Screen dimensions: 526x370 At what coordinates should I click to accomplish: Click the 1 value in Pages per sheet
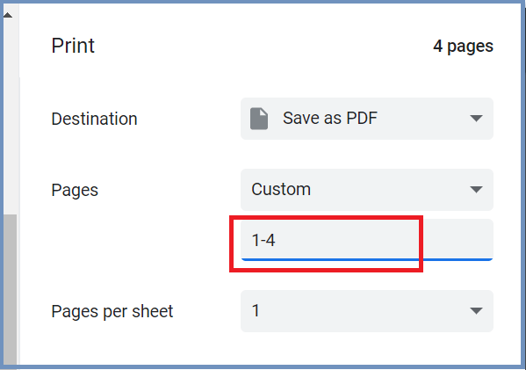pyautogui.click(x=256, y=310)
